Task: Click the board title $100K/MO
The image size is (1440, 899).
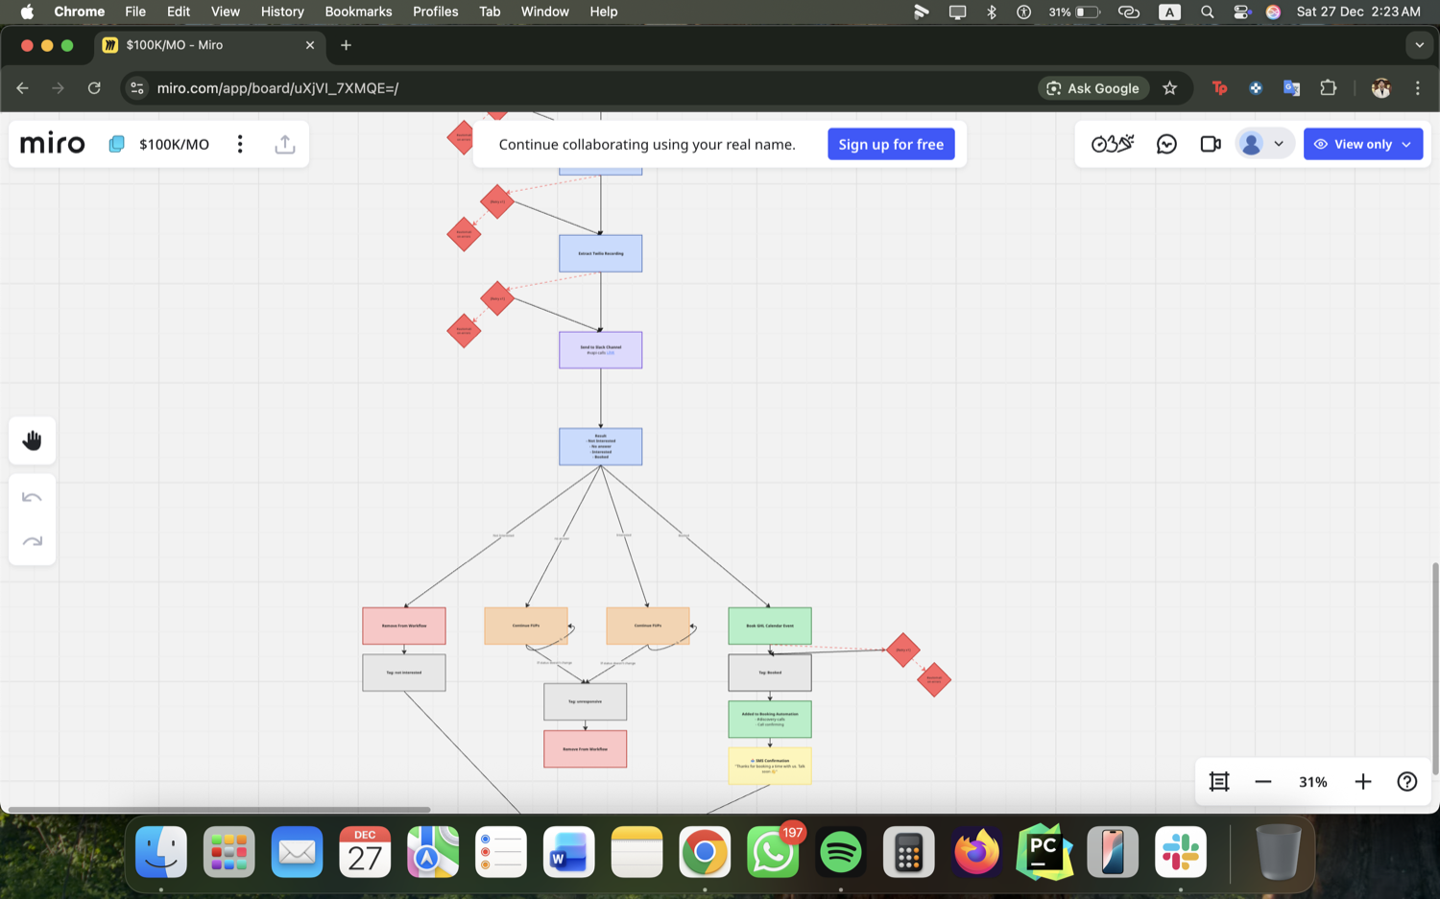Action: click(174, 144)
